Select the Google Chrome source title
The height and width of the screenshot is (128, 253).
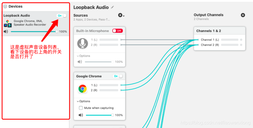(x=89, y=76)
